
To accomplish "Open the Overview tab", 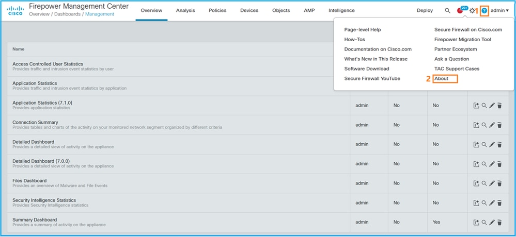I will click(151, 10).
